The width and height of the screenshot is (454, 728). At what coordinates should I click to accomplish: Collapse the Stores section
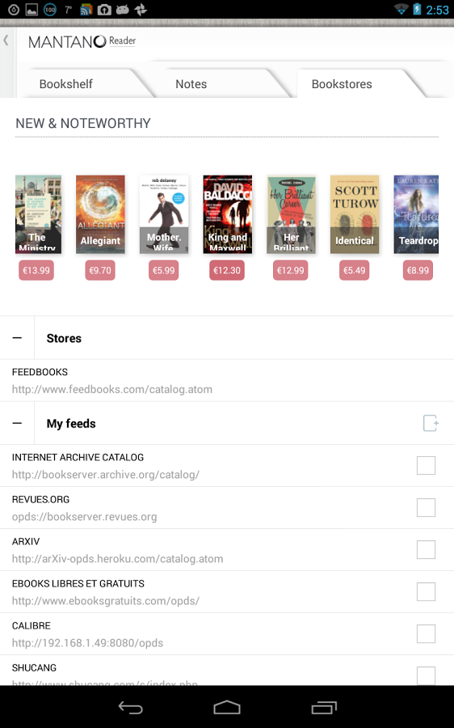coord(17,338)
